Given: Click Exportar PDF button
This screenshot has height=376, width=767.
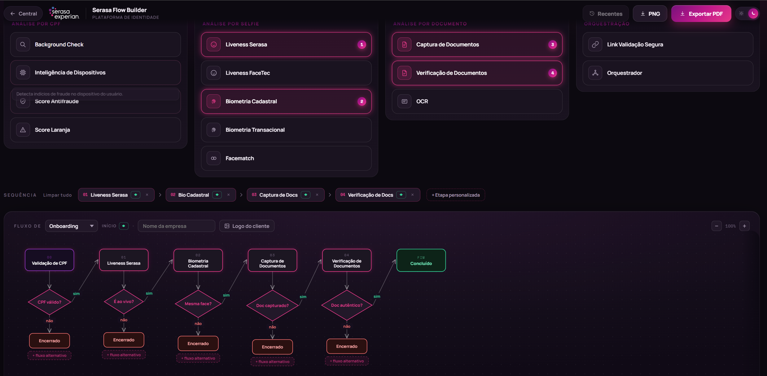Looking at the screenshot, I should pyautogui.click(x=701, y=14).
